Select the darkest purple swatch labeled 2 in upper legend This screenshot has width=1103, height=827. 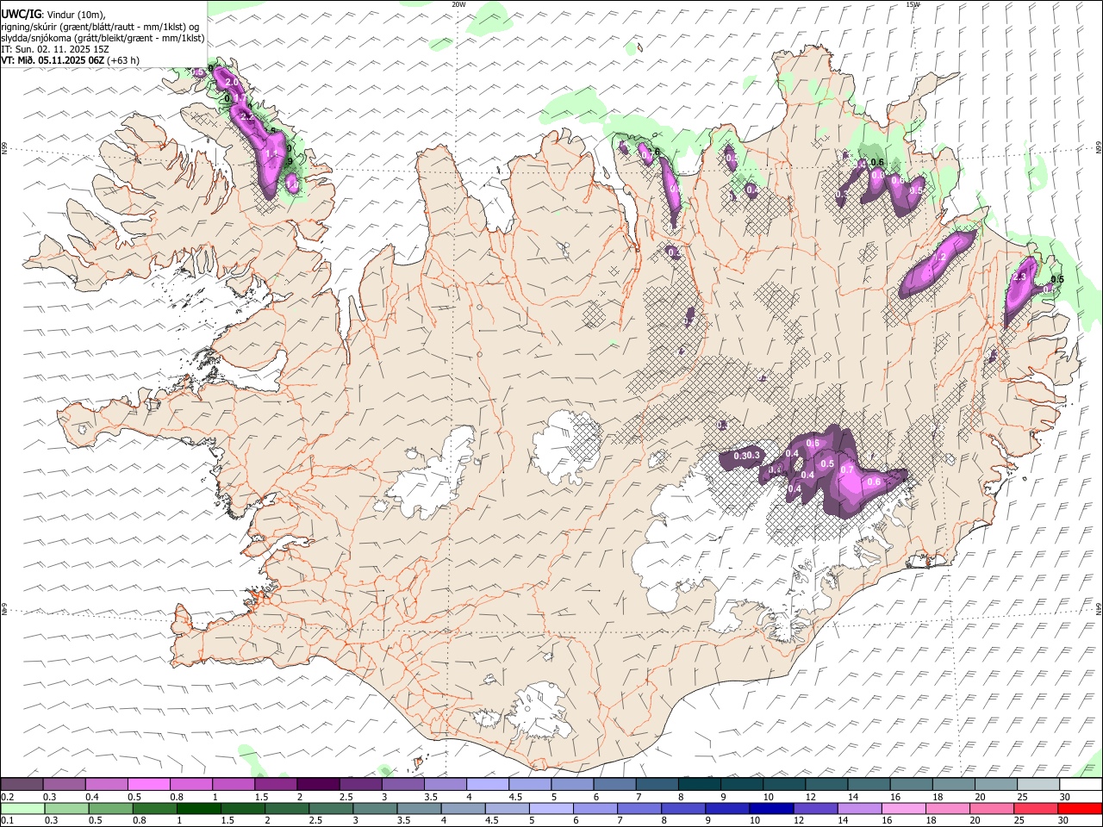317,784
